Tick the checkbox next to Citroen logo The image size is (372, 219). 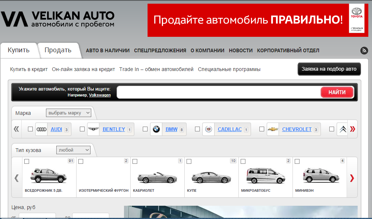(x=332, y=129)
